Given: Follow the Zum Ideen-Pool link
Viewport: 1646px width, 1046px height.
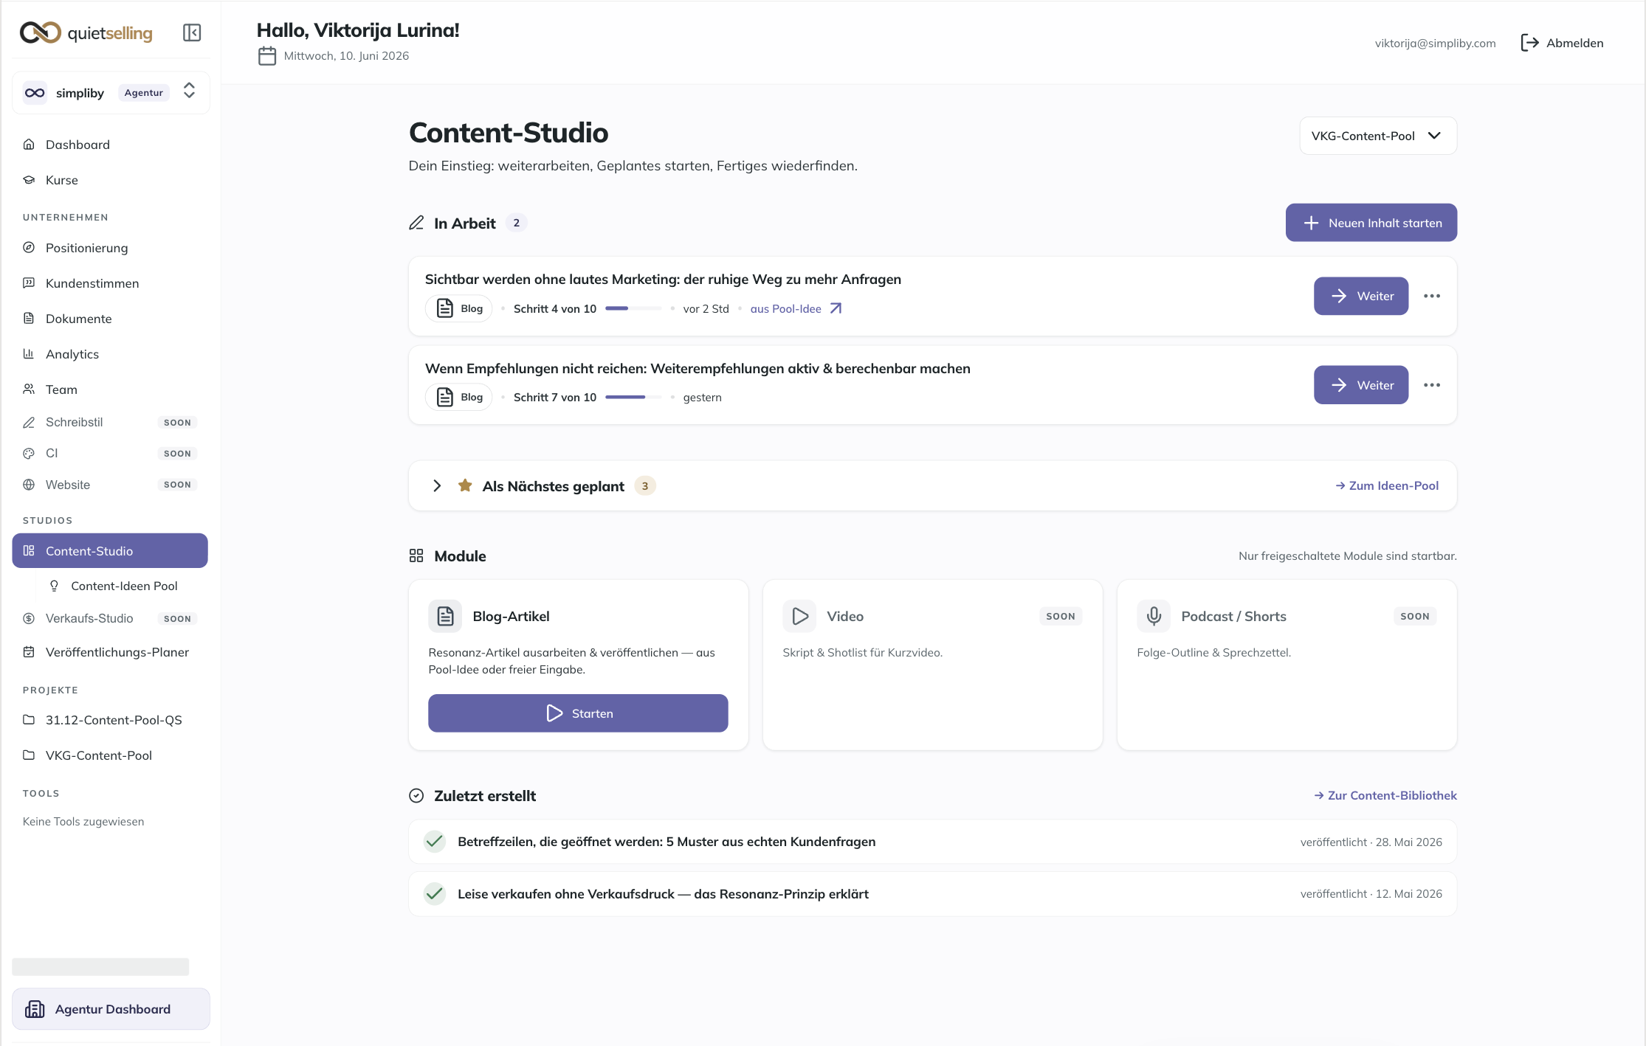Looking at the screenshot, I should tap(1387, 485).
